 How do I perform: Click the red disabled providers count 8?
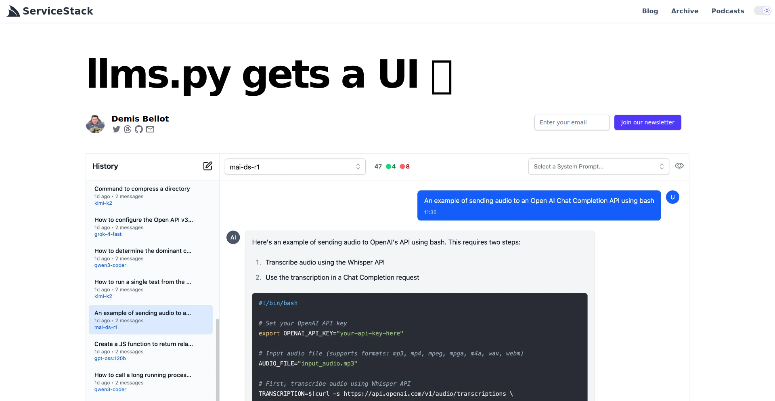(405, 166)
